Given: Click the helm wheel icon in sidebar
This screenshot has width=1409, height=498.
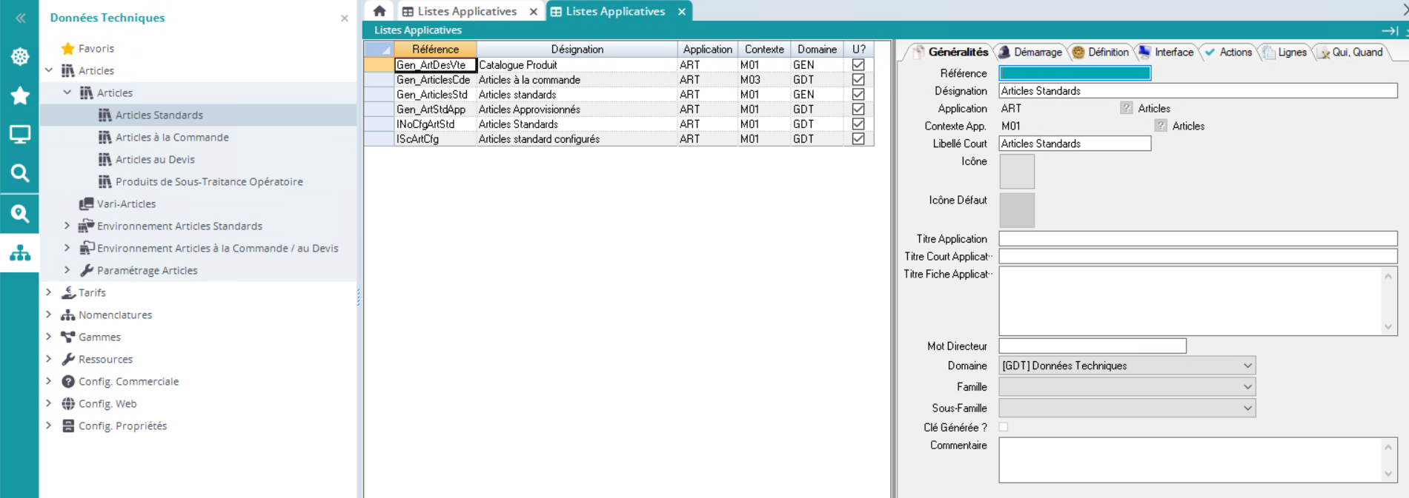Looking at the screenshot, I should (x=20, y=57).
